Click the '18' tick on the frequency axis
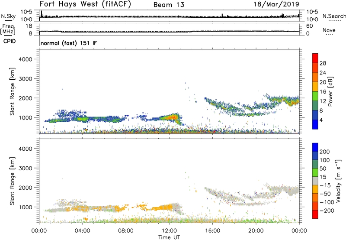This screenshot has width=346, height=240. (29, 26)
